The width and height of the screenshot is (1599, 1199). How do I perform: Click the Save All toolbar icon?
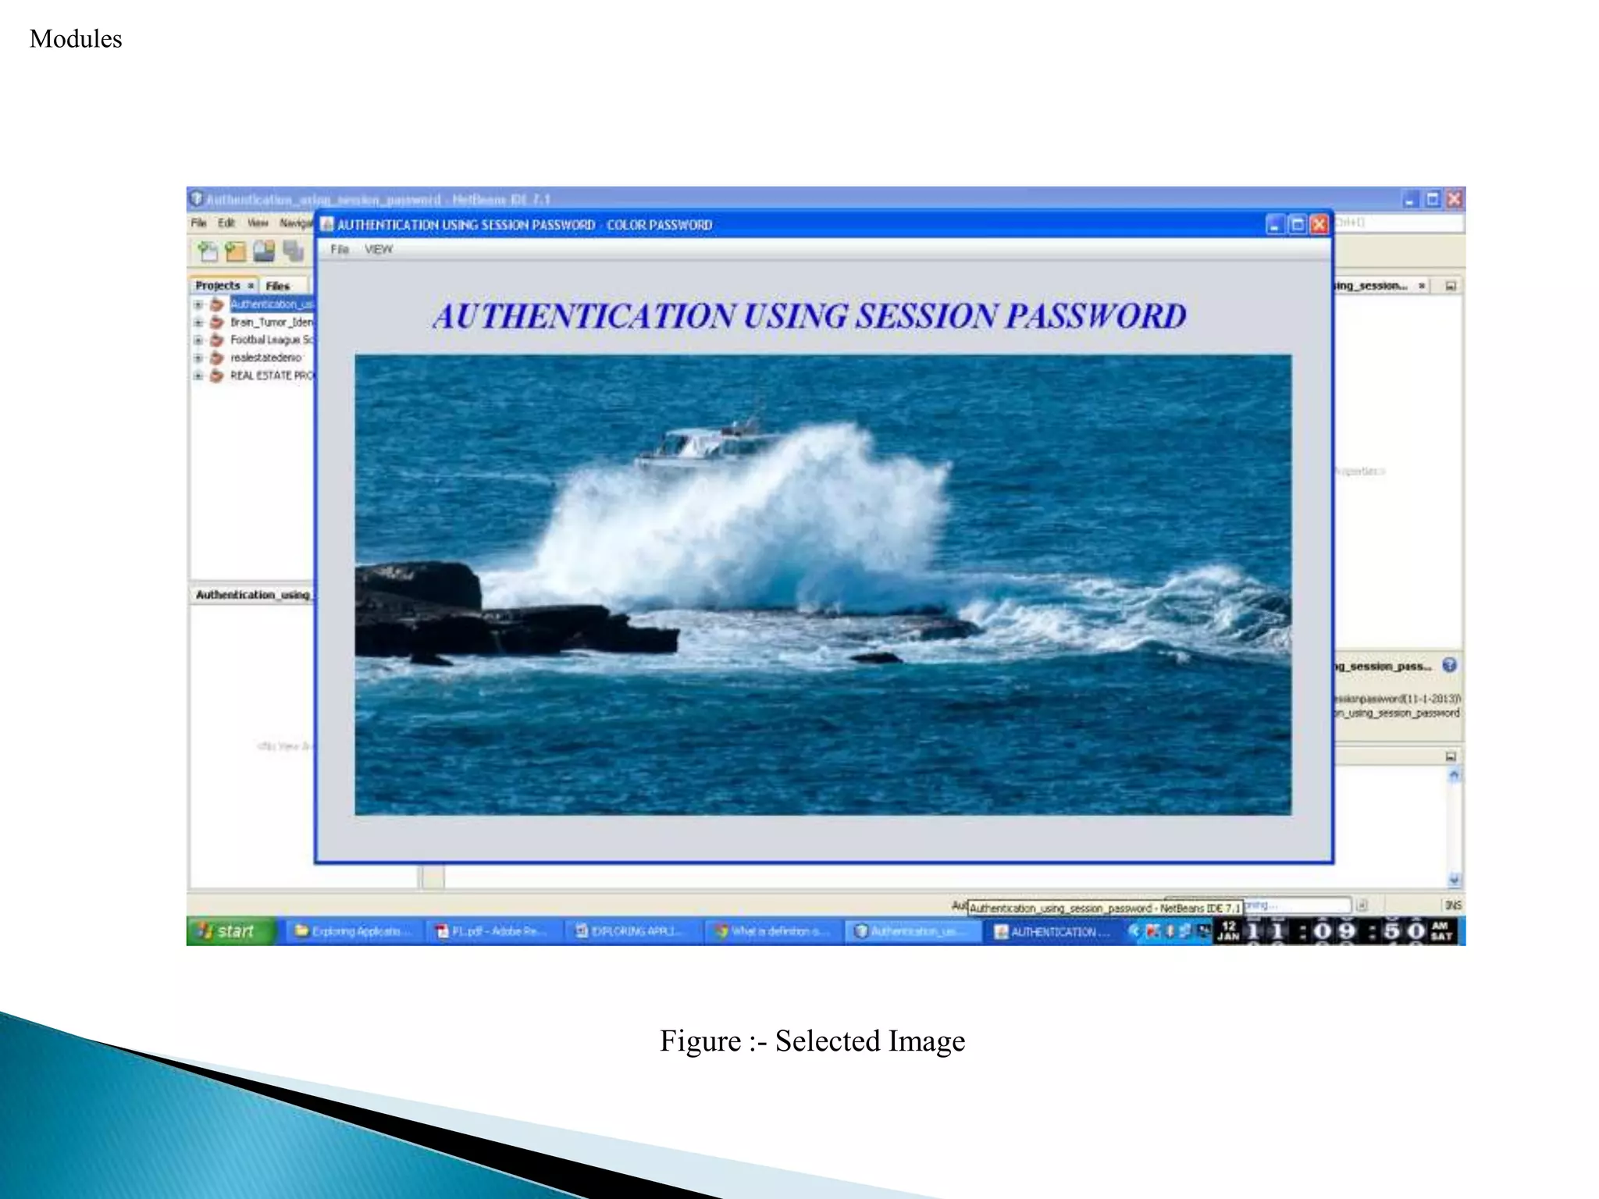[293, 251]
